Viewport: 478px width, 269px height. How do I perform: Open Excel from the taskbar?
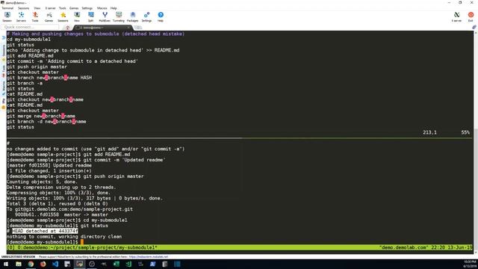click(117, 264)
